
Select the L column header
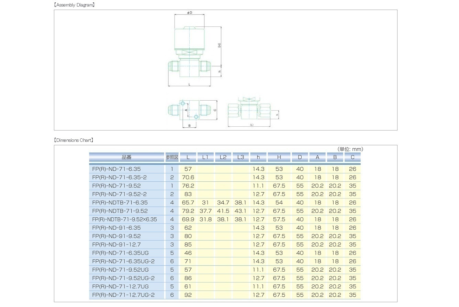coord(188,157)
